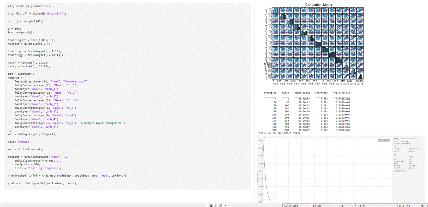This screenshot has height=207, width=428.
Task: Click the Correlation Matrix title
Action: point(319,5)
